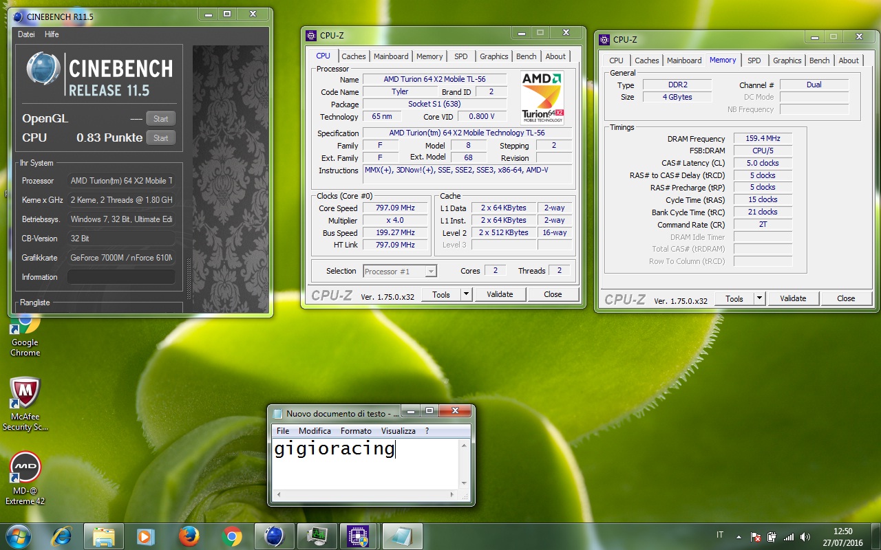
Task: Click Tools button in CPU-Z CPU window
Action: pyautogui.click(x=441, y=294)
